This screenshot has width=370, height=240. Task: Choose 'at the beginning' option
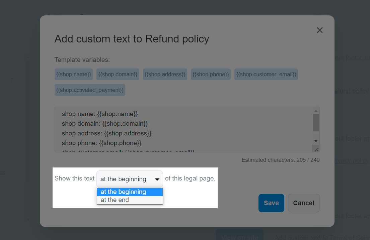pos(130,192)
